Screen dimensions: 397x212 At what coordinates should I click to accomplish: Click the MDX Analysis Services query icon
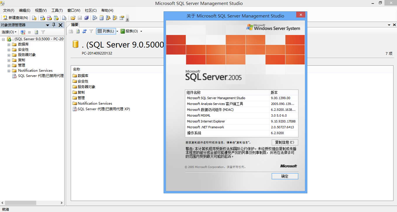pyautogui.click(x=42, y=18)
